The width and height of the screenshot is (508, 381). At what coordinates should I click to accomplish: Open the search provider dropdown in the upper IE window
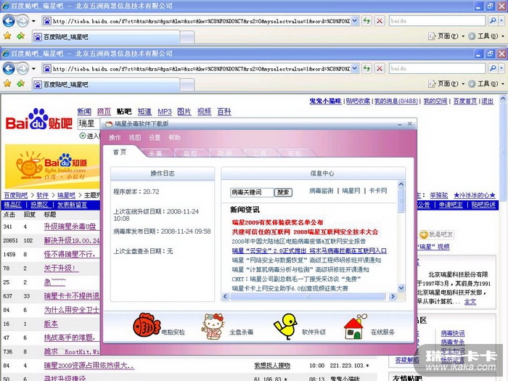pos(501,21)
